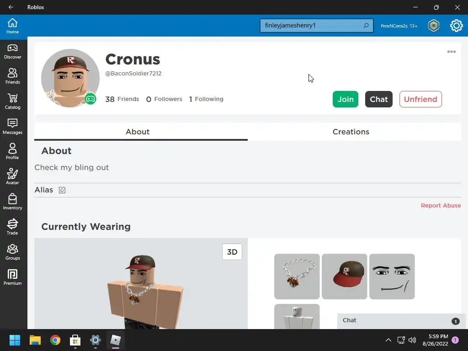Chat with Cronus

point(379,99)
